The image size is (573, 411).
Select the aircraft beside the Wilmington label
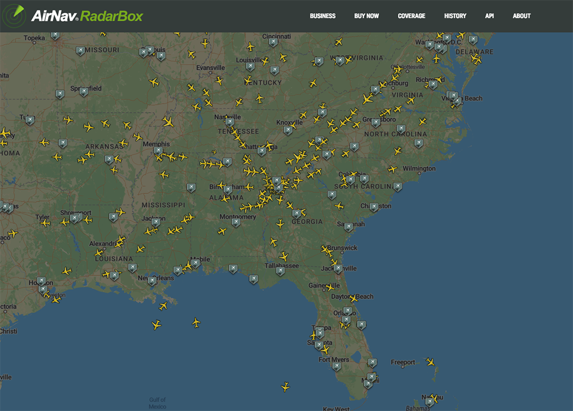pos(393,169)
